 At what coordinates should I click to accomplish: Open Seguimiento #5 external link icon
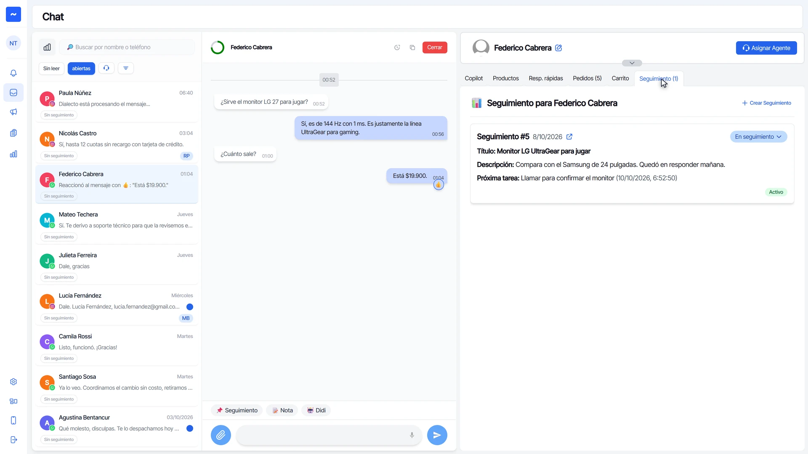[569, 137]
